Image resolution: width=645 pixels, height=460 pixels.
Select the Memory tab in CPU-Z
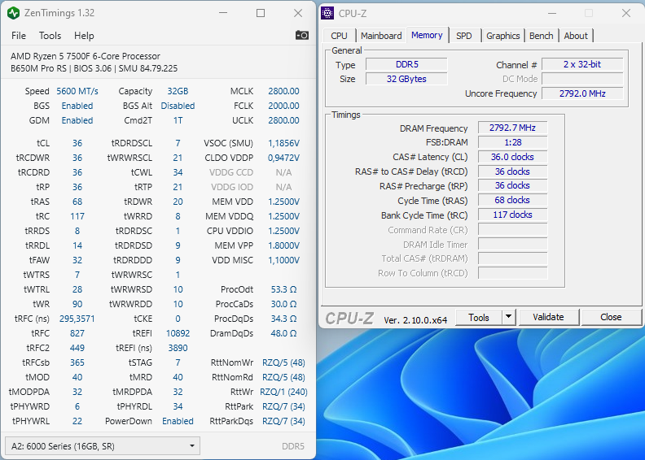pos(427,35)
